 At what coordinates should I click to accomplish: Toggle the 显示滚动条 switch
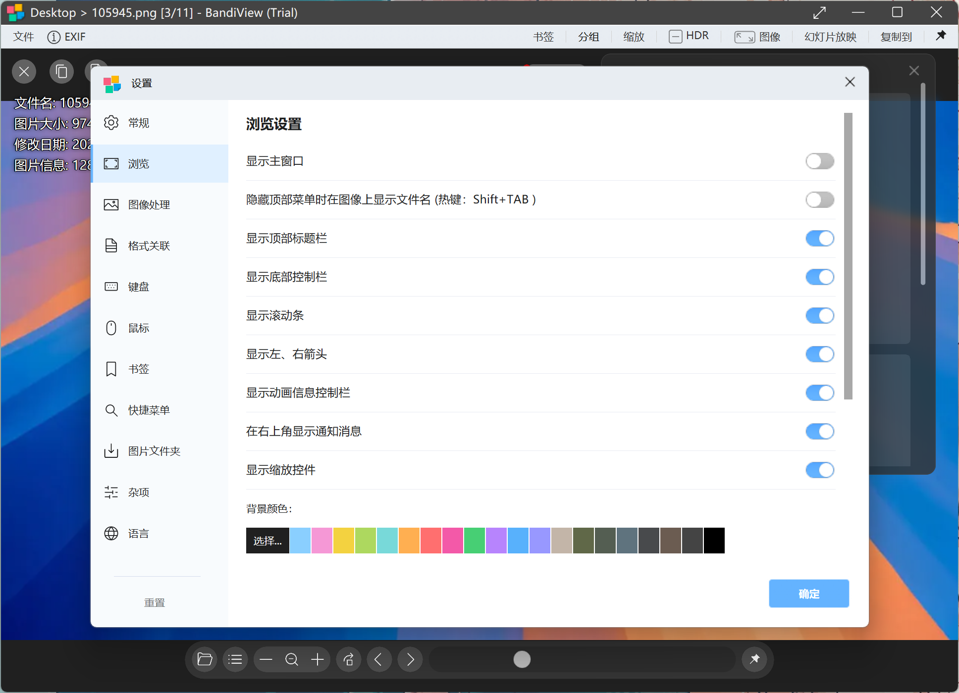(x=820, y=316)
